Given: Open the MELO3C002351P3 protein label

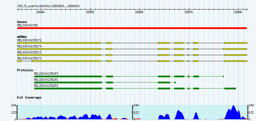Looking at the screenshot, I should tap(46, 74).
